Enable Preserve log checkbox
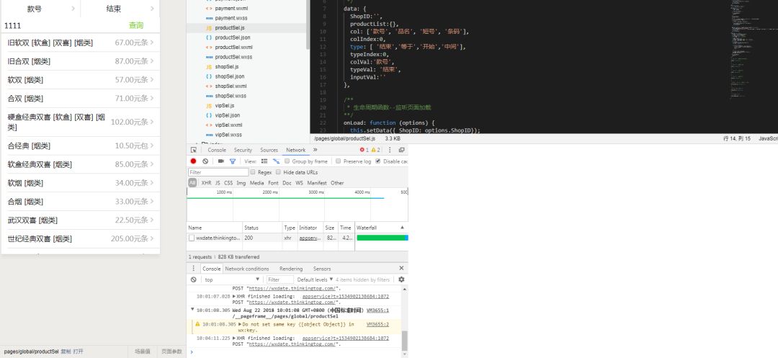The width and height of the screenshot is (778, 358). click(339, 161)
